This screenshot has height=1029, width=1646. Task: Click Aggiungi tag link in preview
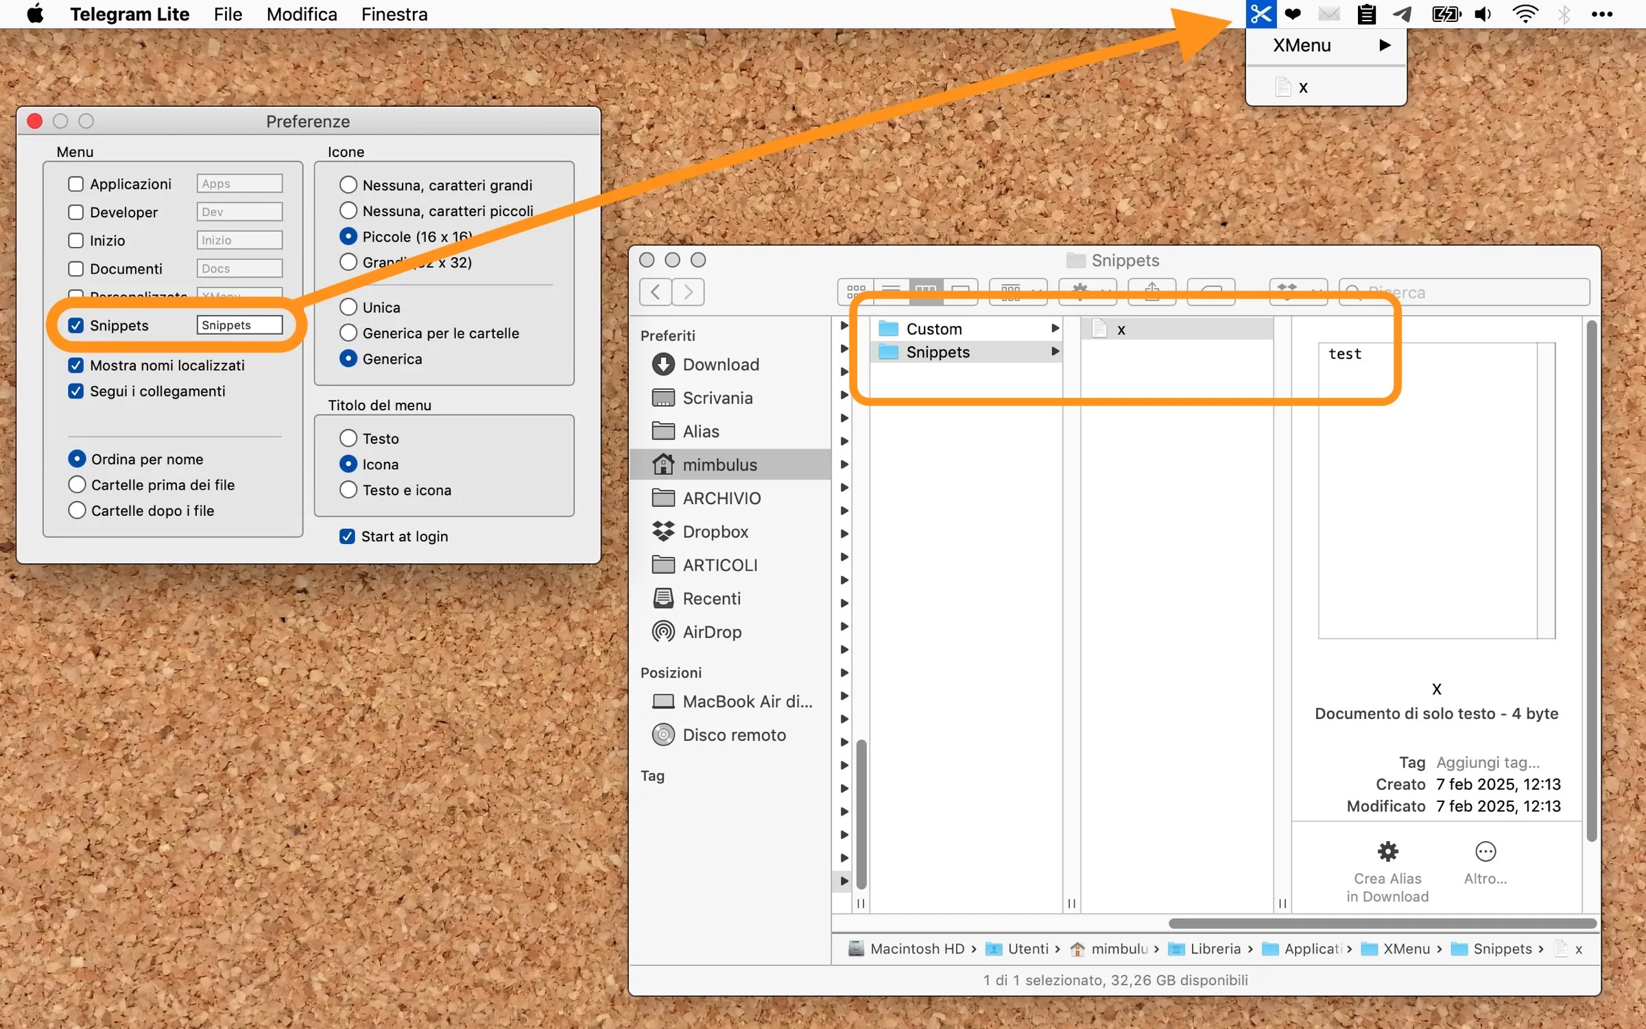(1488, 762)
